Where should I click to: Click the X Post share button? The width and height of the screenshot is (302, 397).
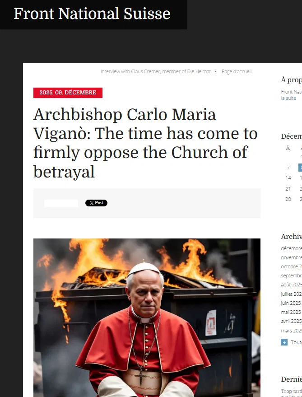pyautogui.click(x=96, y=203)
